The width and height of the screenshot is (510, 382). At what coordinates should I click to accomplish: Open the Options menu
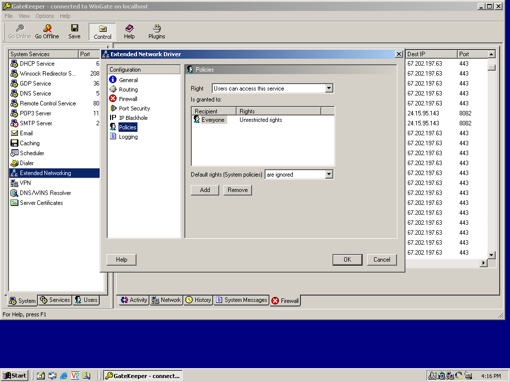tap(44, 16)
